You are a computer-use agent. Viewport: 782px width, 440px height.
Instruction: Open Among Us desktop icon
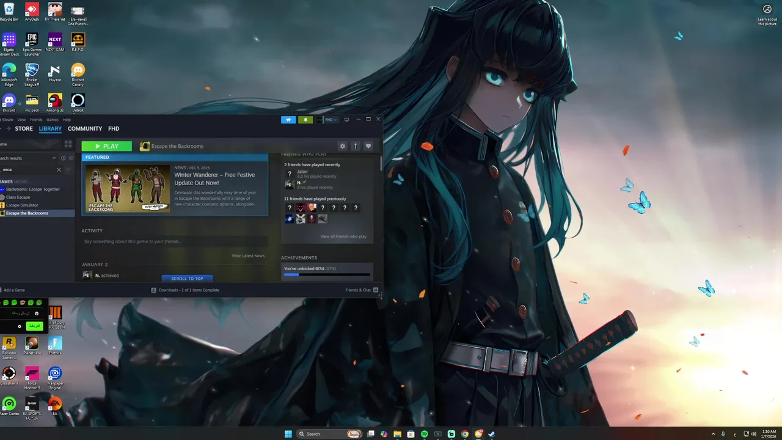(x=55, y=103)
